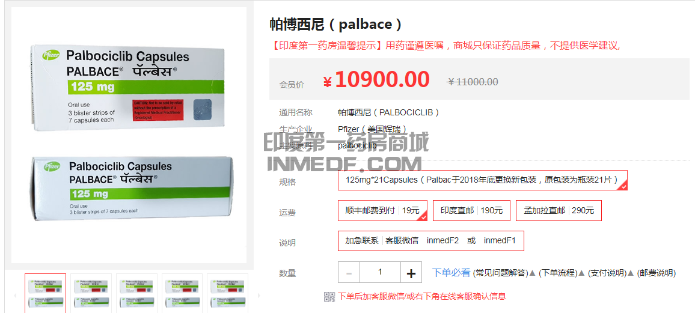Select 顺丰邮费到付 19元 shipping option
Screen dimensions: 695x313
coord(382,210)
